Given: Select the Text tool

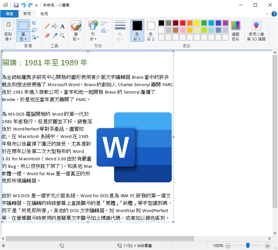Looking at the screenshot, I should point(62,26).
